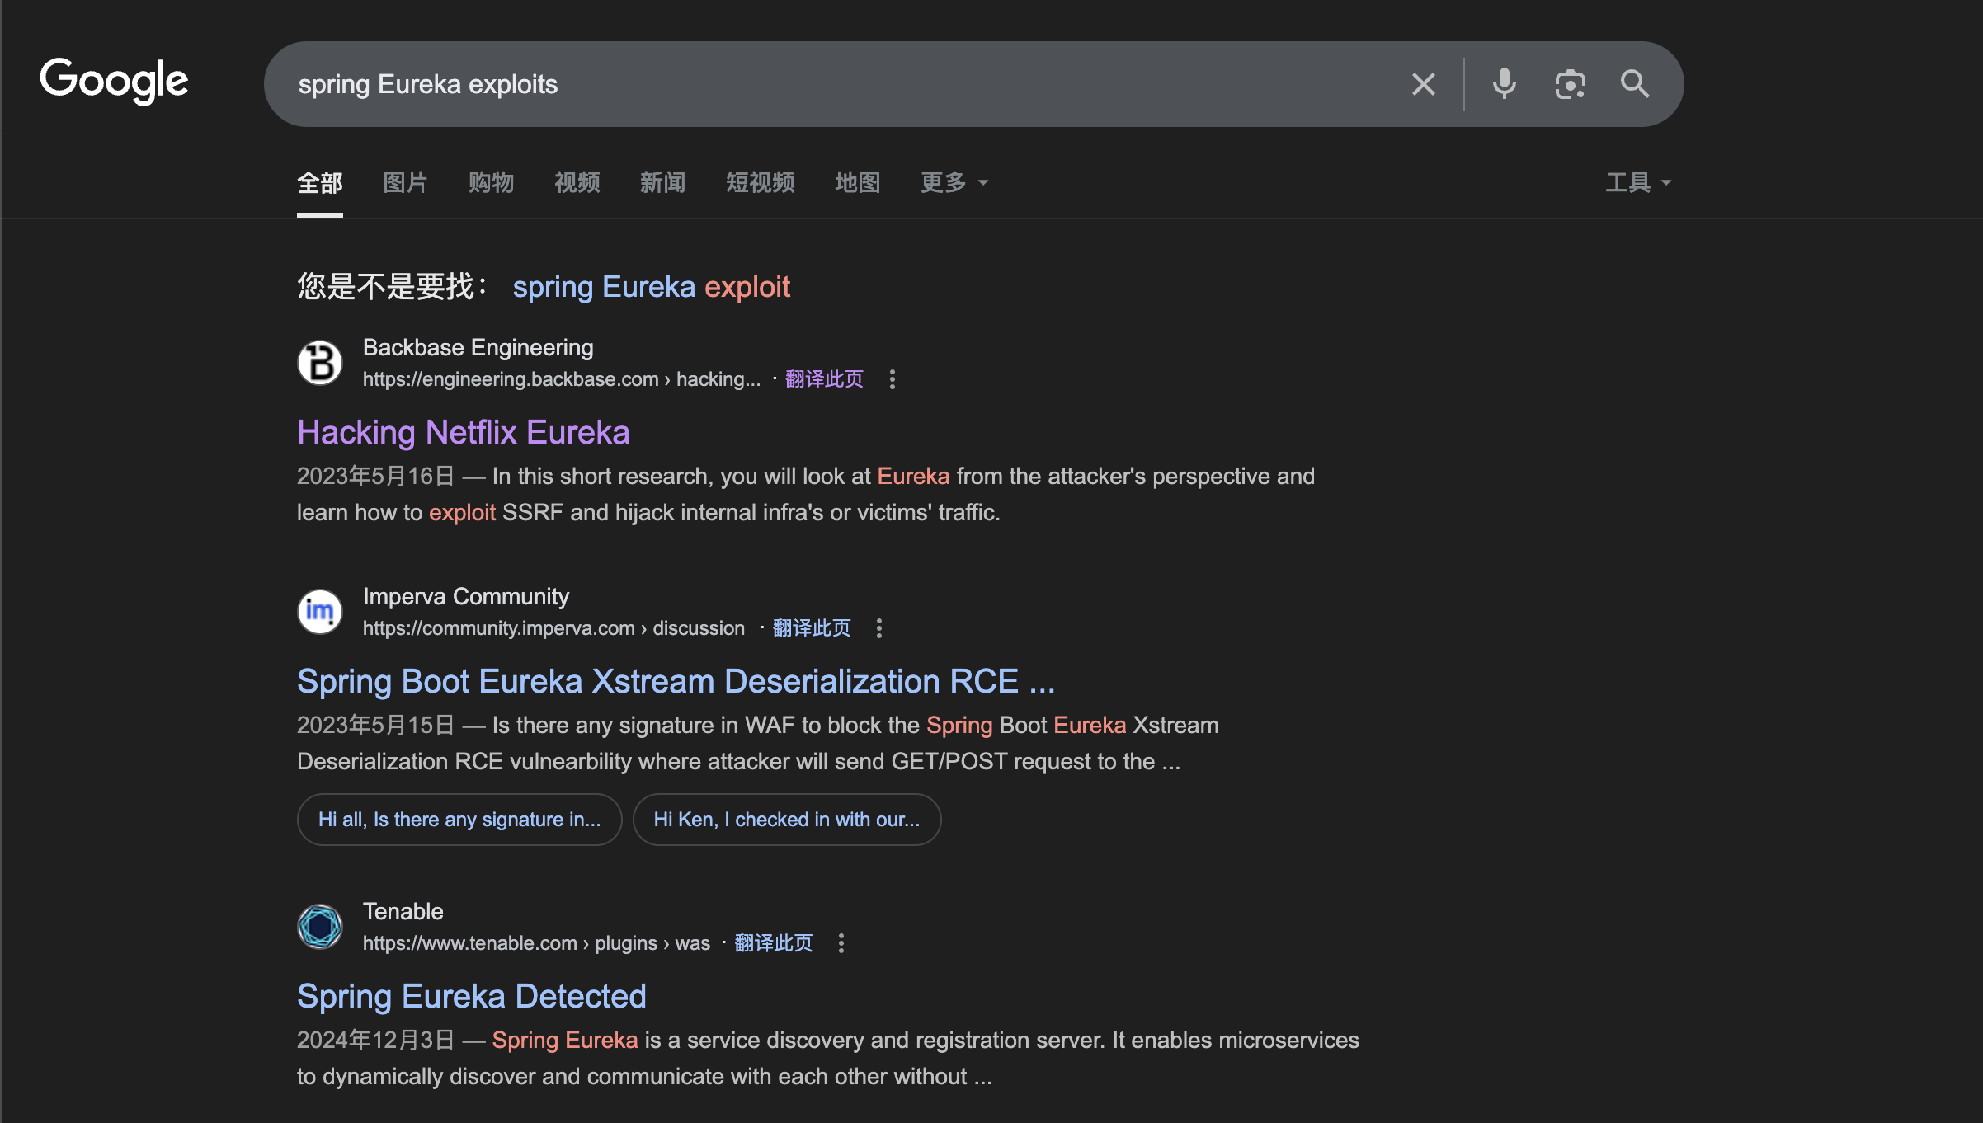This screenshot has width=1983, height=1123.
Task: Expand the 更多 dropdown
Action: pyautogui.click(x=954, y=182)
